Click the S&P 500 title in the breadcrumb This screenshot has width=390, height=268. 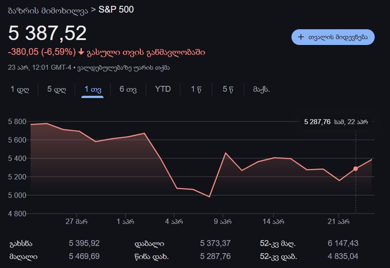[x=116, y=9]
